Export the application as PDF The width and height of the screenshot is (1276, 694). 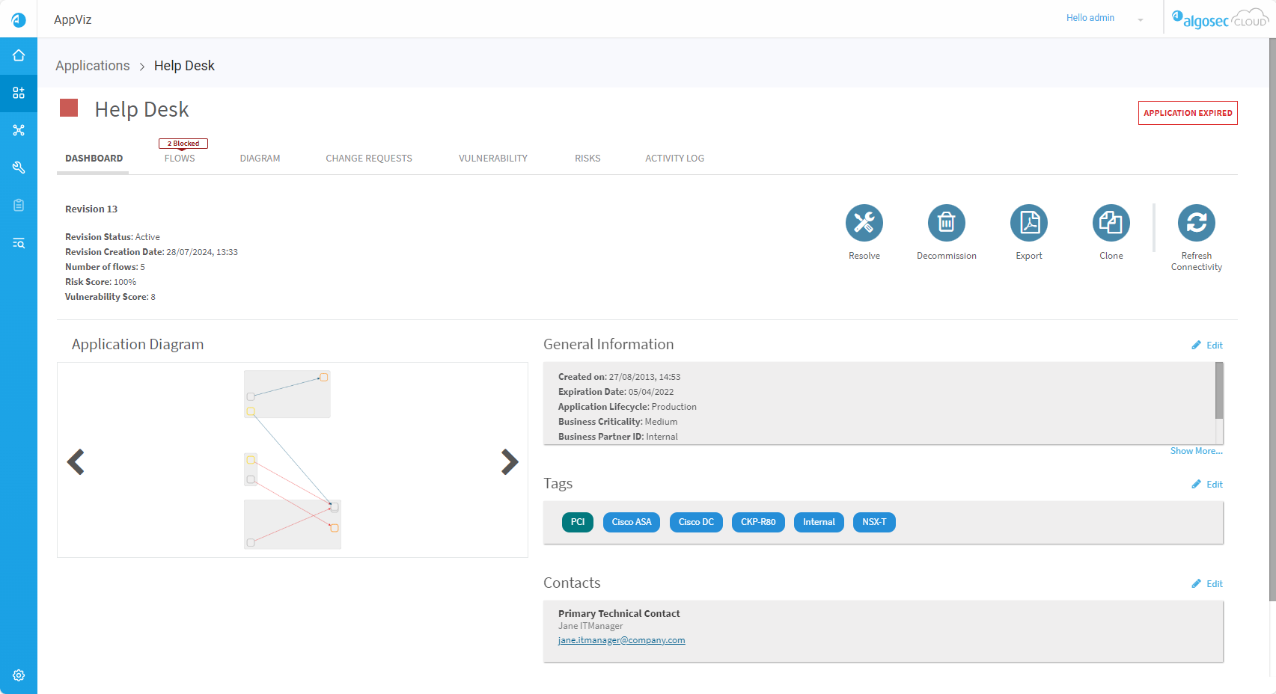point(1028,223)
